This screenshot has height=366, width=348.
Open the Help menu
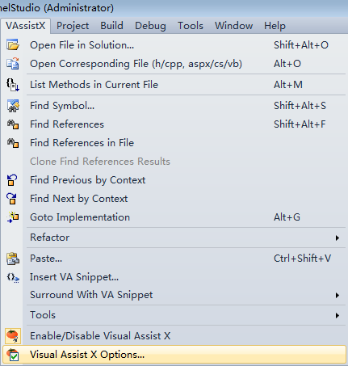pos(275,26)
